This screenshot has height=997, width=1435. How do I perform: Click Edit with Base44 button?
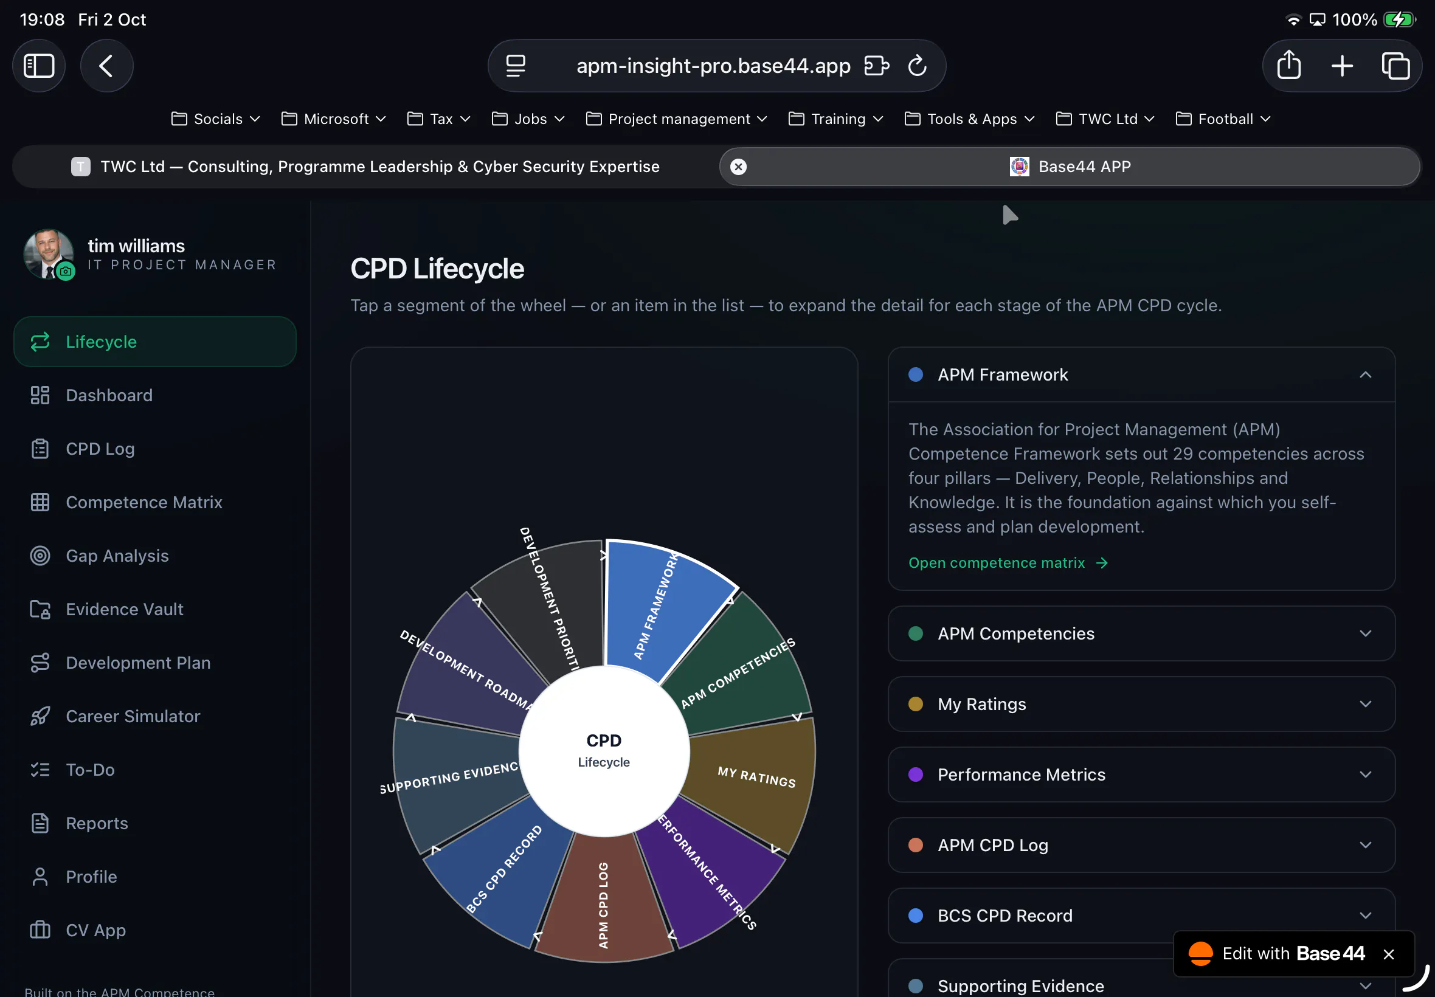[1278, 954]
